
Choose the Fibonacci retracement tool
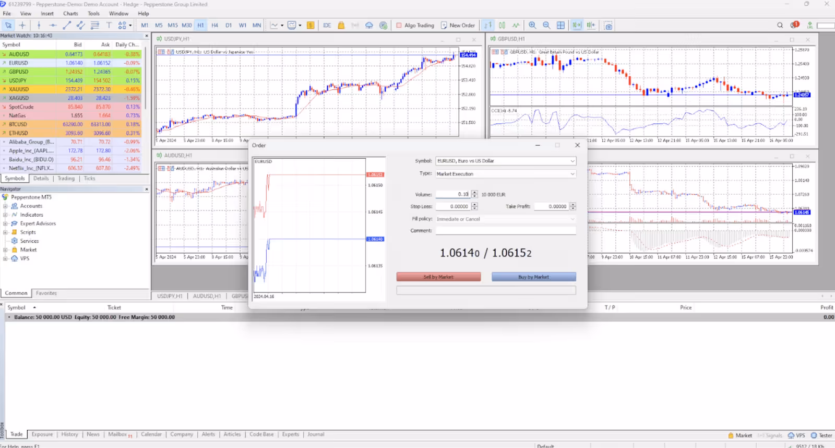pyautogui.click(x=94, y=25)
